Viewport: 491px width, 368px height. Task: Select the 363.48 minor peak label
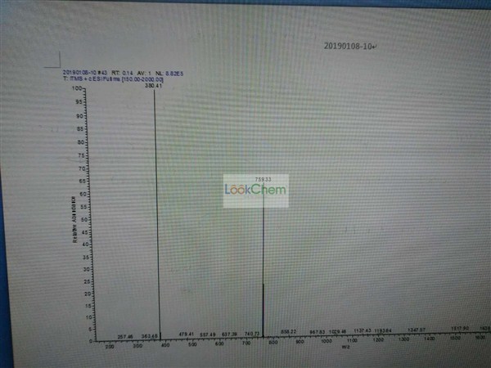(148, 335)
